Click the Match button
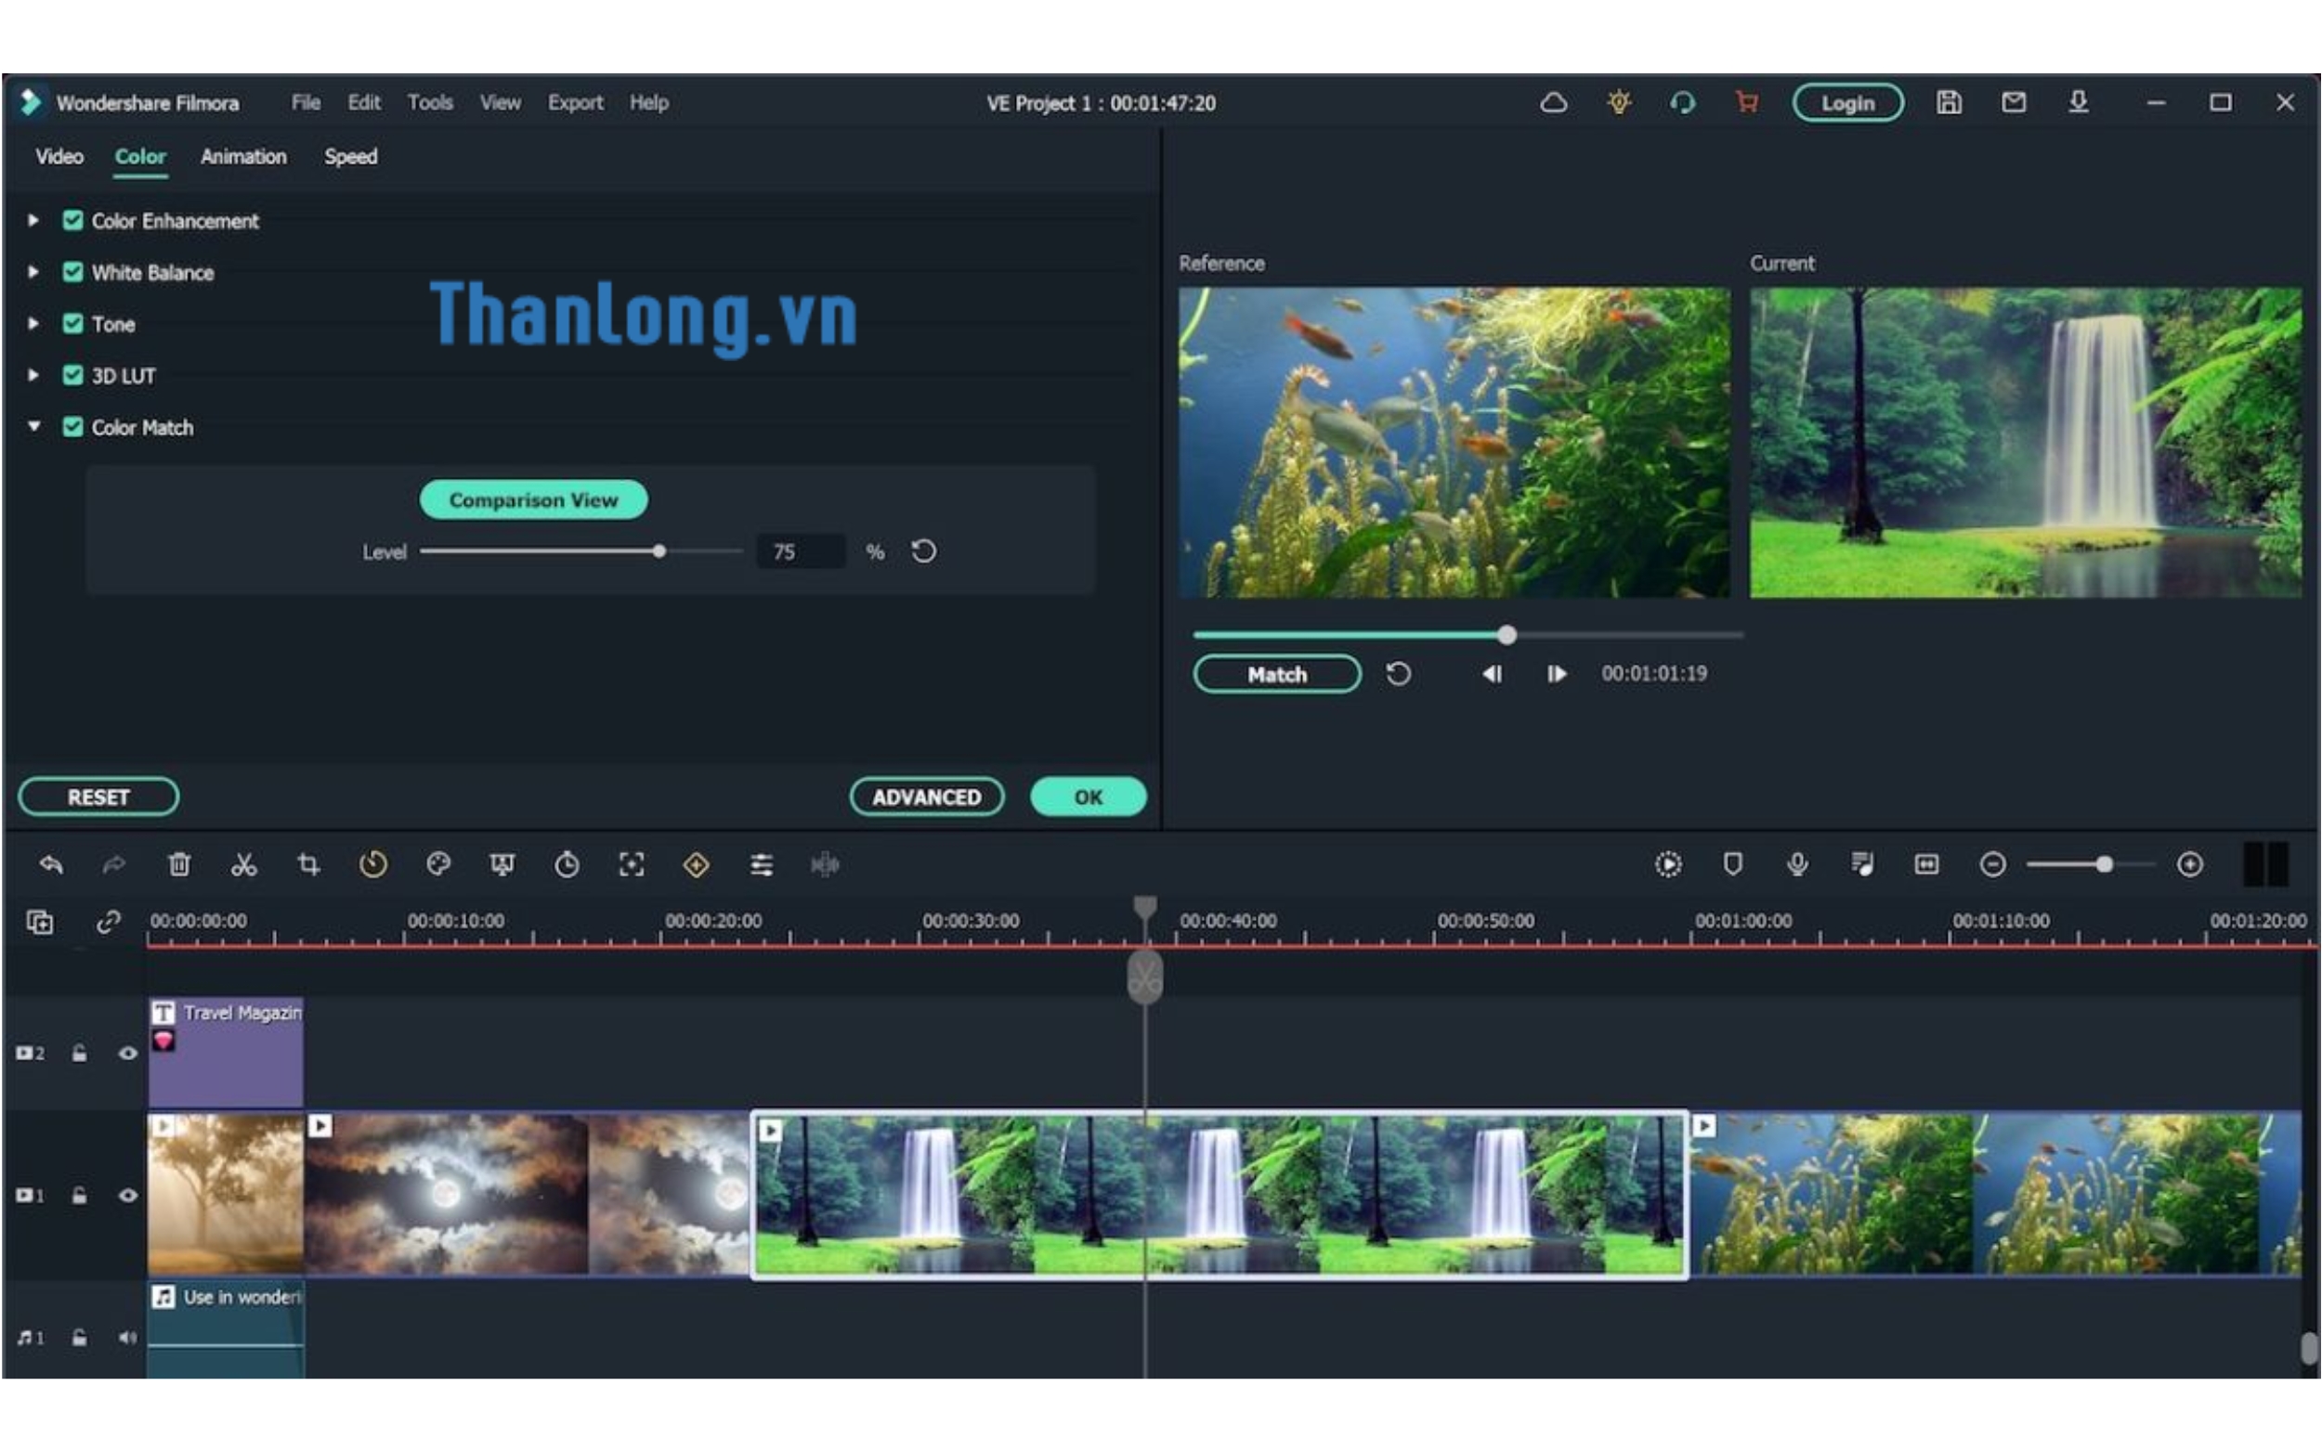The image size is (2322, 1451). (x=1276, y=674)
